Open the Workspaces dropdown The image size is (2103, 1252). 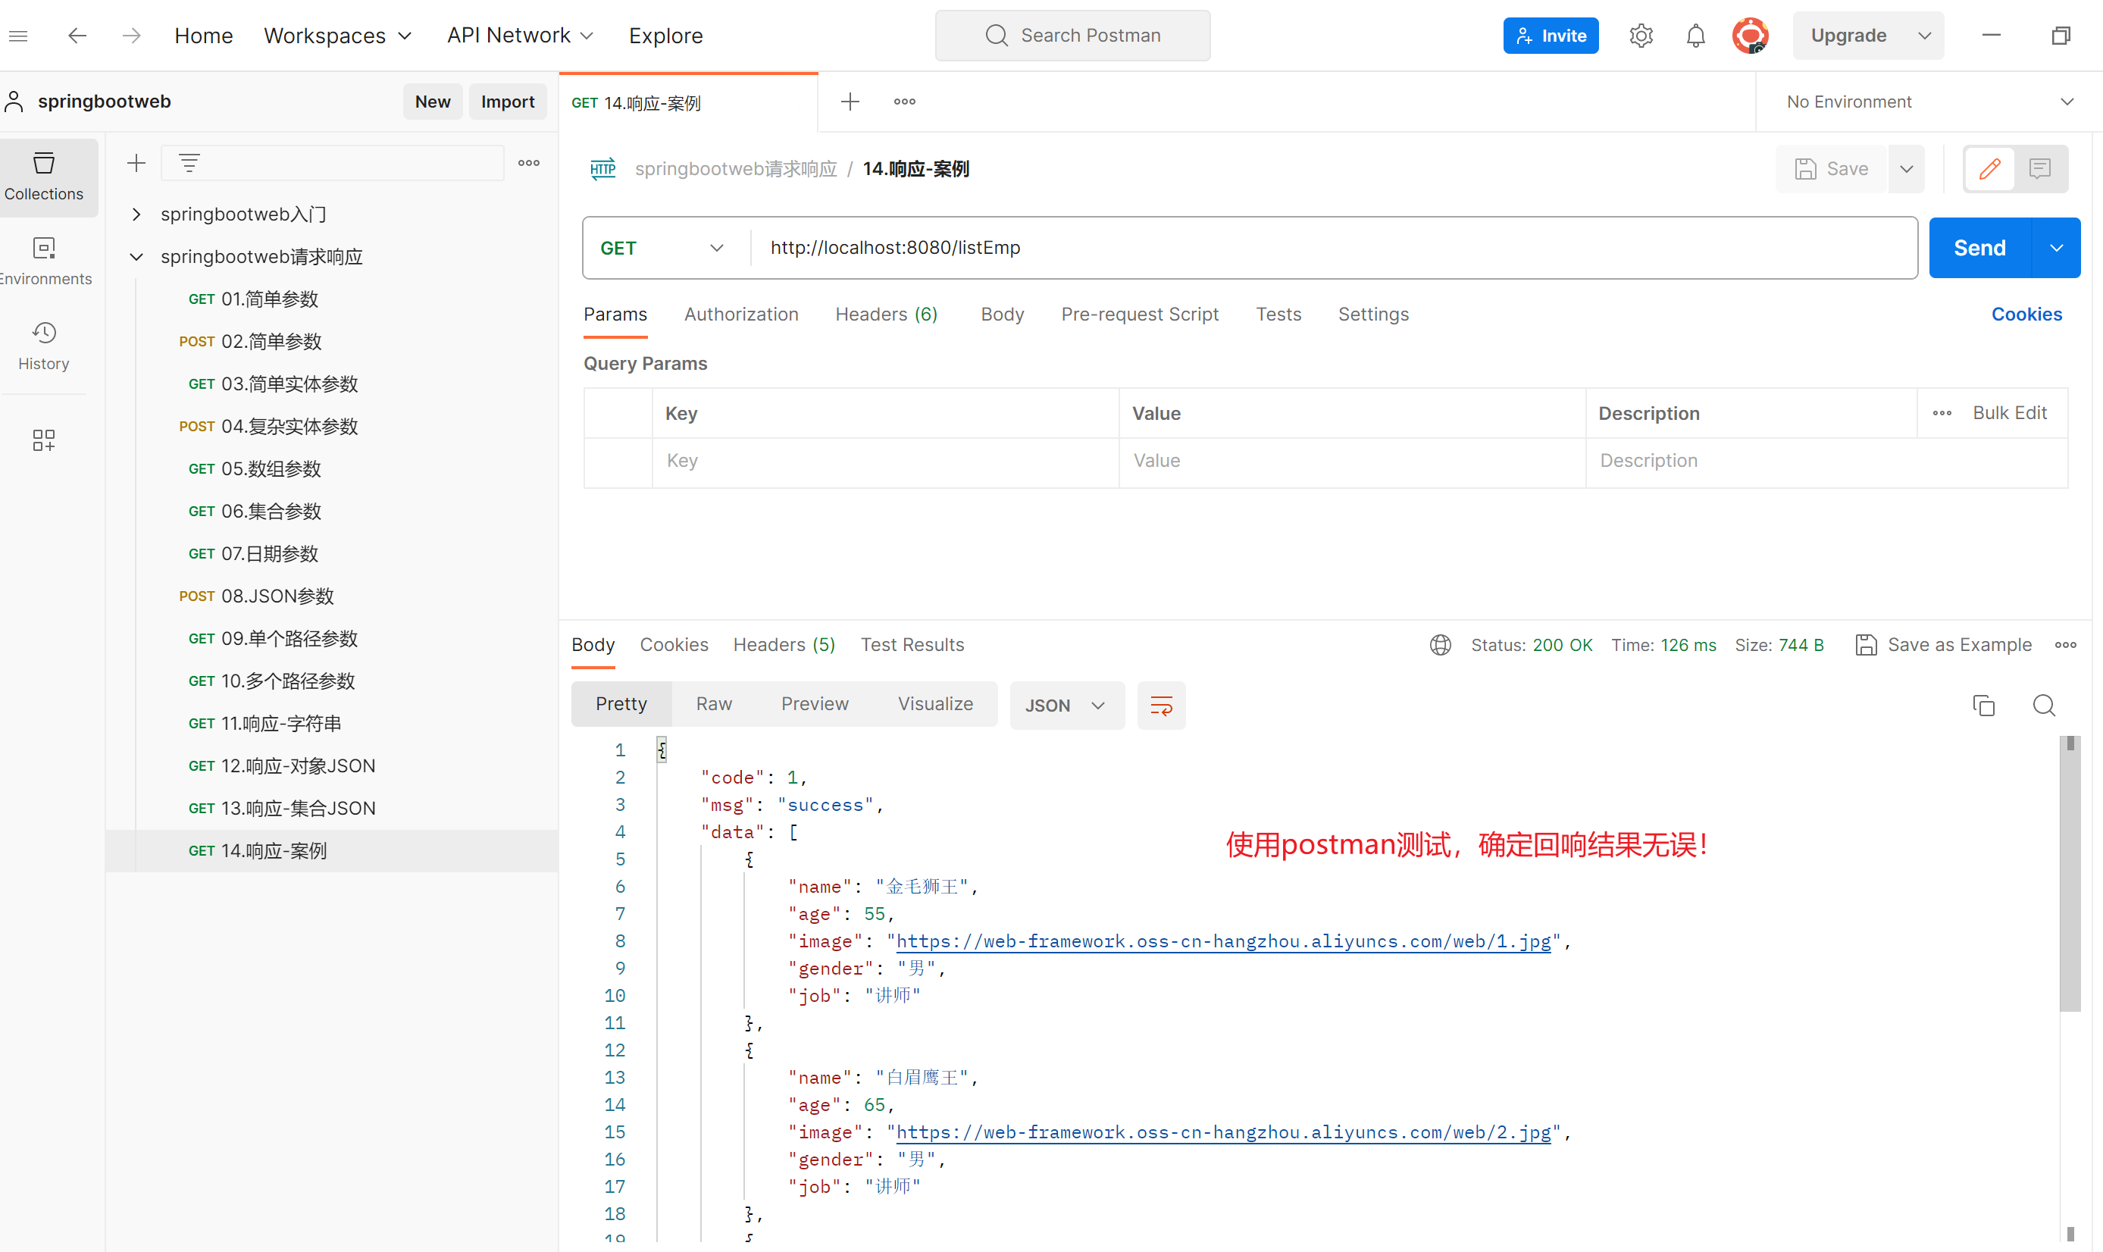click(337, 36)
